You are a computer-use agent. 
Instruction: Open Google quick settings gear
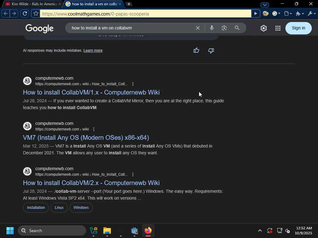click(x=263, y=28)
